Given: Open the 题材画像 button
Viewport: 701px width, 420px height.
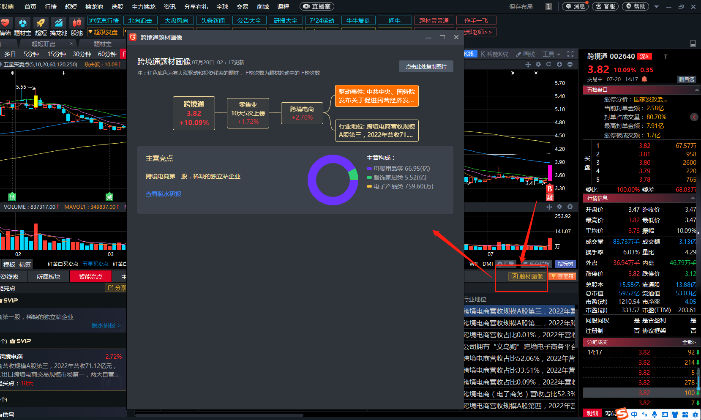Looking at the screenshot, I should pos(527,276).
